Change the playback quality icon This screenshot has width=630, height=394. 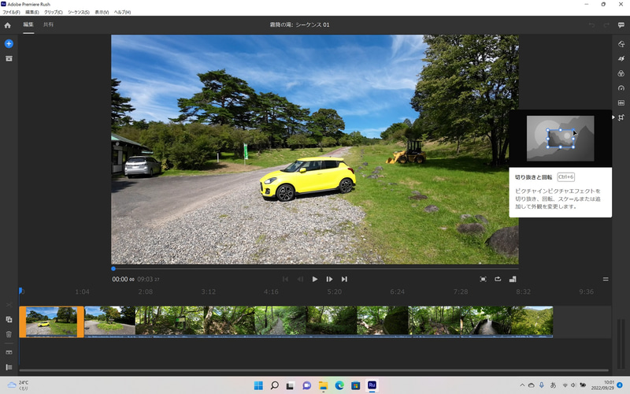(x=513, y=279)
